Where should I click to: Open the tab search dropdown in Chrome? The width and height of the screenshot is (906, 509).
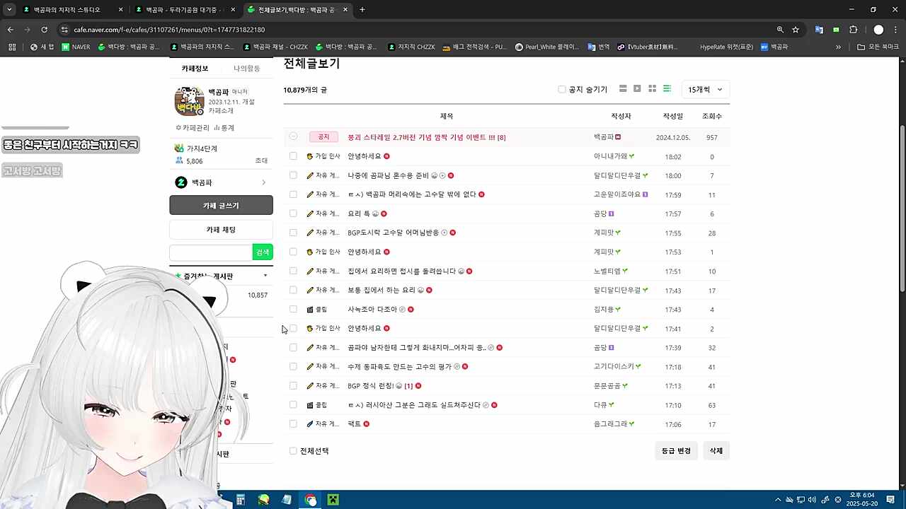[x=9, y=10]
